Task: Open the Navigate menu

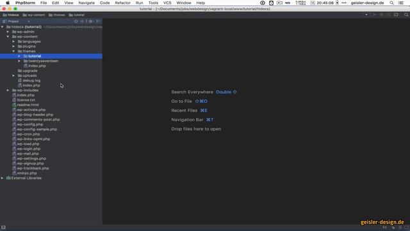Action: point(86,3)
